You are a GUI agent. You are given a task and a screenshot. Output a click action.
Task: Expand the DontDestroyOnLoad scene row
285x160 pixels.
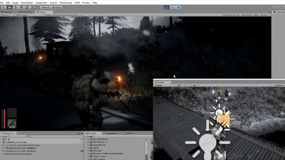[1, 142]
